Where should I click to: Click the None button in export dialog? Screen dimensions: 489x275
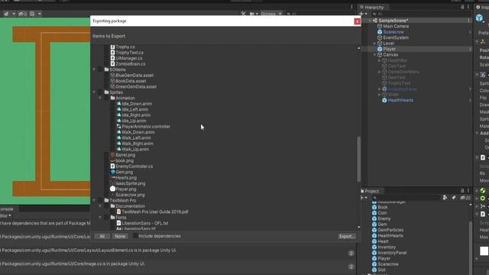[120, 236]
